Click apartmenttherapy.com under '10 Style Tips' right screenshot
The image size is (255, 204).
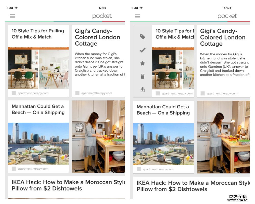[177, 93]
